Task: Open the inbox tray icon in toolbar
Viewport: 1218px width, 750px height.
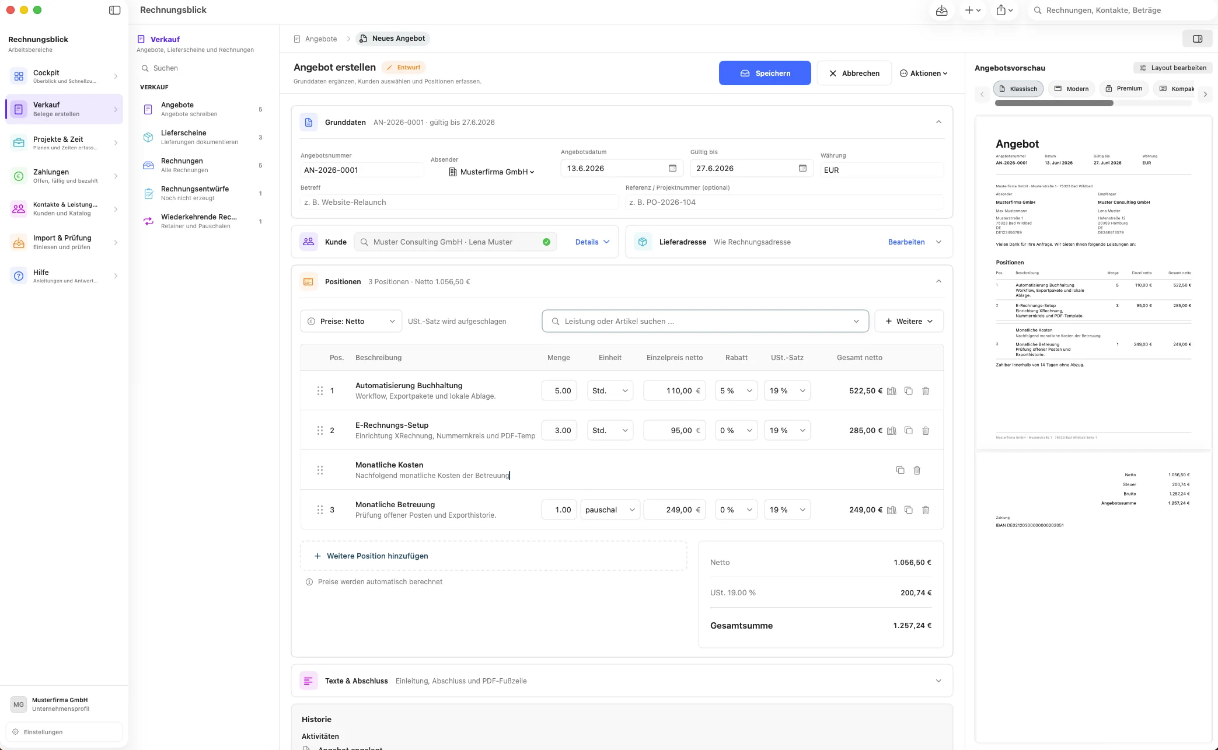Action: coord(941,11)
